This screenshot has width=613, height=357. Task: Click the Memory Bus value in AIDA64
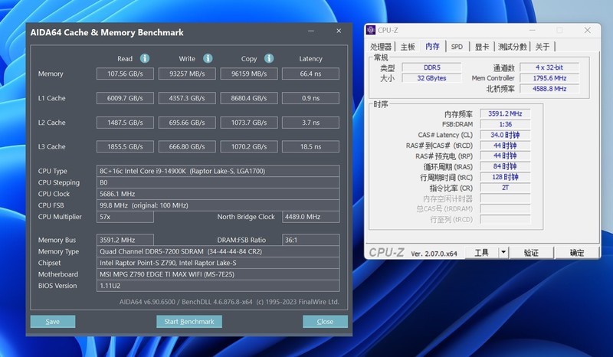(x=125, y=240)
